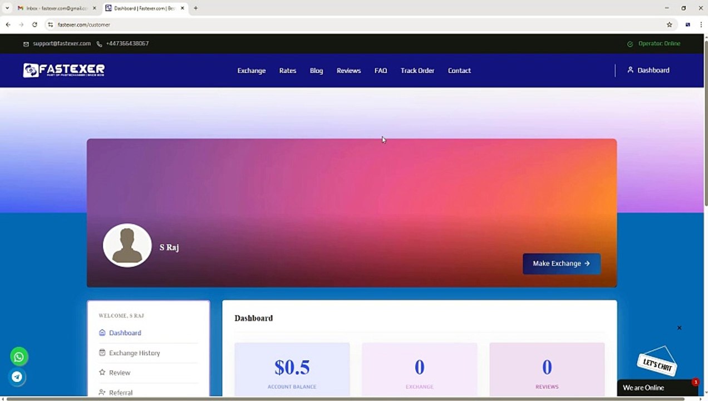The height and width of the screenshot is (401, 708).
Task: Click support@fastexer.com email link
Action: point(62,43)
